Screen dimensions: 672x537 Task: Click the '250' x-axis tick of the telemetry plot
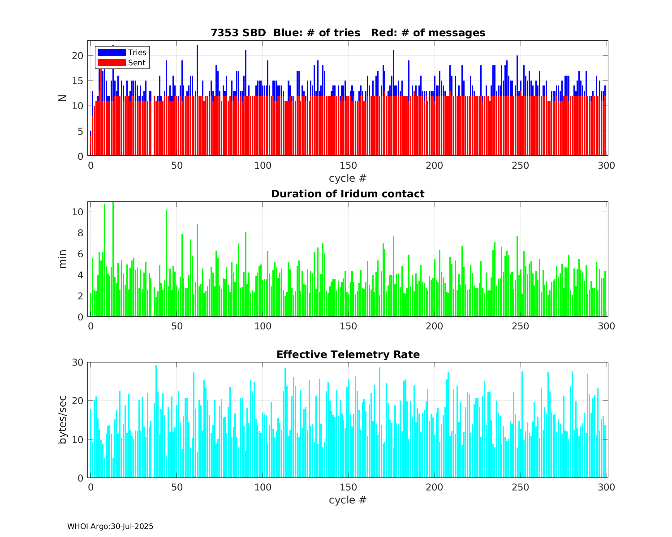click(x=521, y=487)
